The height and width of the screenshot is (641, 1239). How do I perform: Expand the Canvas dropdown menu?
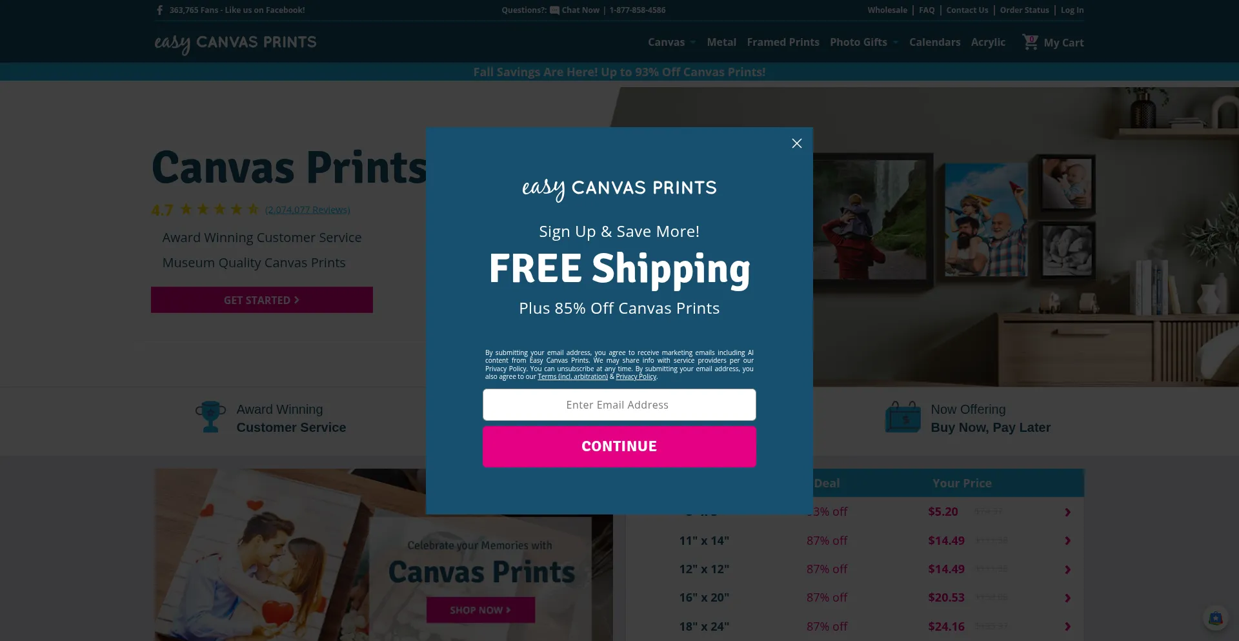click(672, 43)
